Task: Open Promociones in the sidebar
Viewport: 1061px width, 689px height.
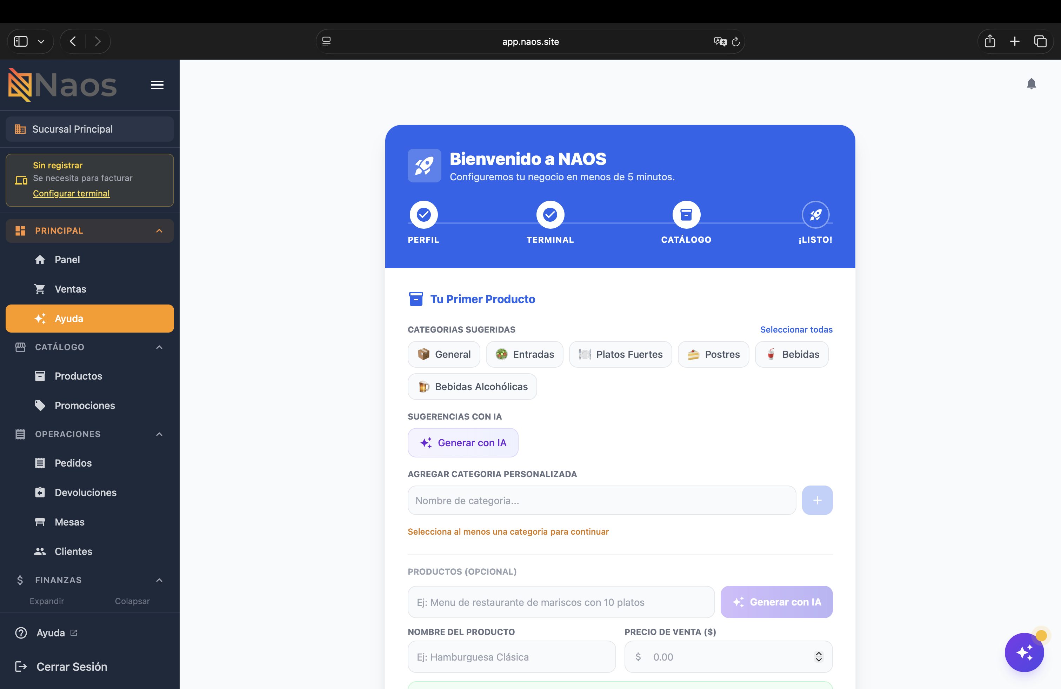Action: pyautogui.click(x=89, y=406)
